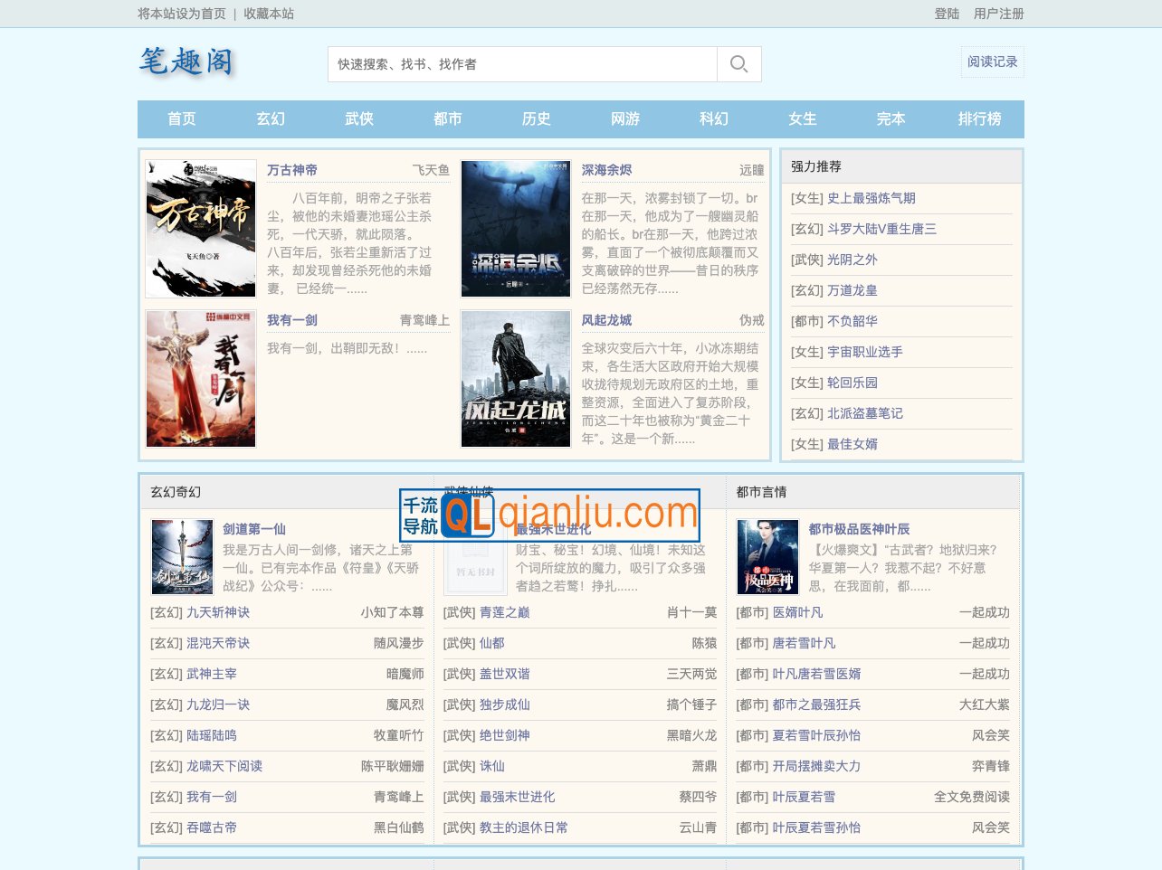1162x870 pixels.
Task: Open the 千流导航 qianliu.com banner
Action: point(549,515)
